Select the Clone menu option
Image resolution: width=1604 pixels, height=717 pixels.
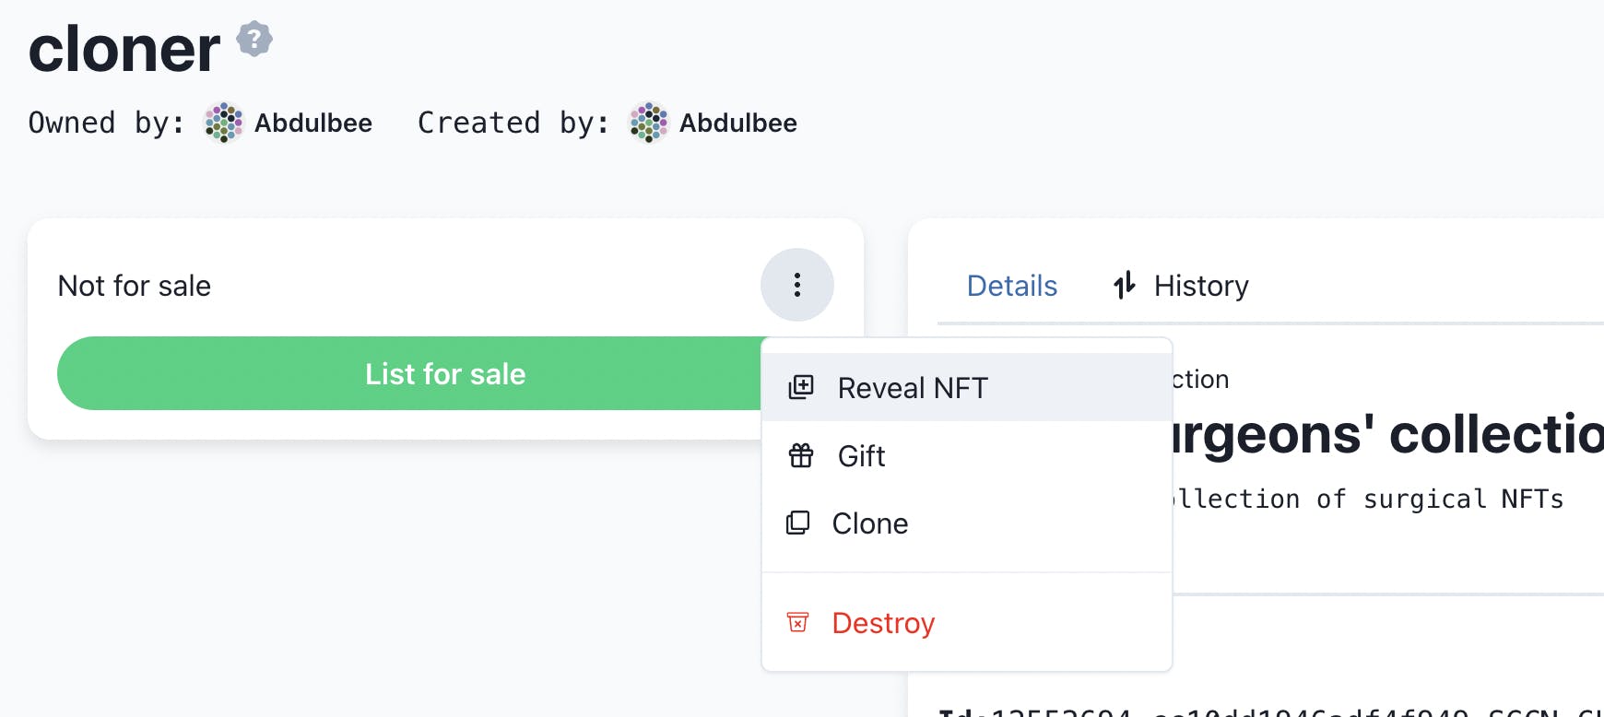967,523
